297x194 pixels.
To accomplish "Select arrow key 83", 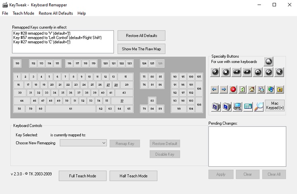I will (152, 101).
